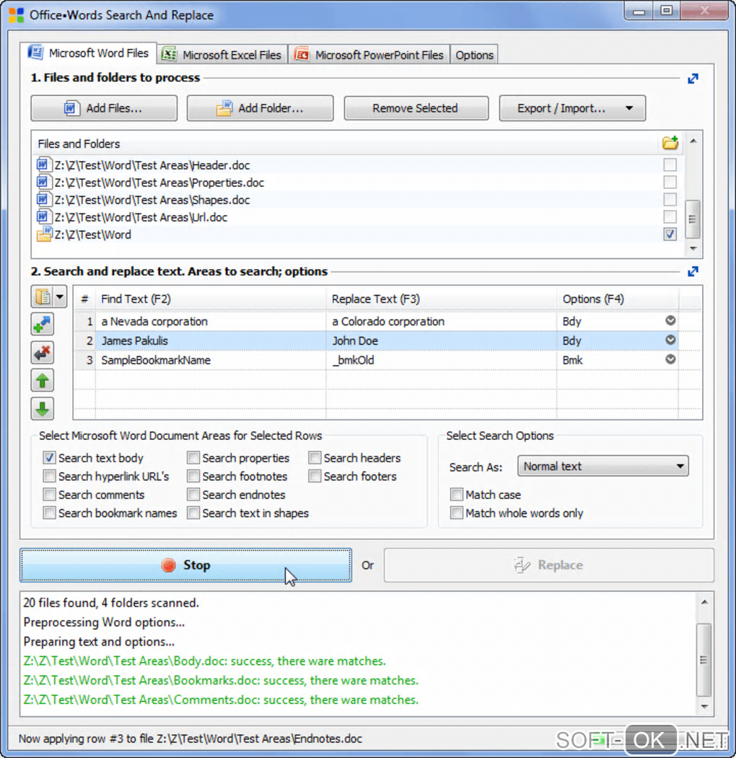Click the application logo in title bar
736x758 pixels.
click(16, 15)
